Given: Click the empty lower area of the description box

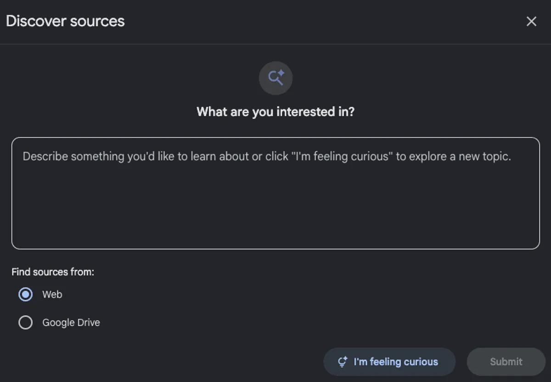Looking at the screenshot, I should pyautogui.click(x=275, y=220).
